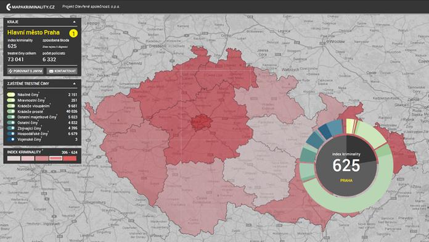
Task: Select the darkest red index kriminality swatch
Action: pos(70,159)
